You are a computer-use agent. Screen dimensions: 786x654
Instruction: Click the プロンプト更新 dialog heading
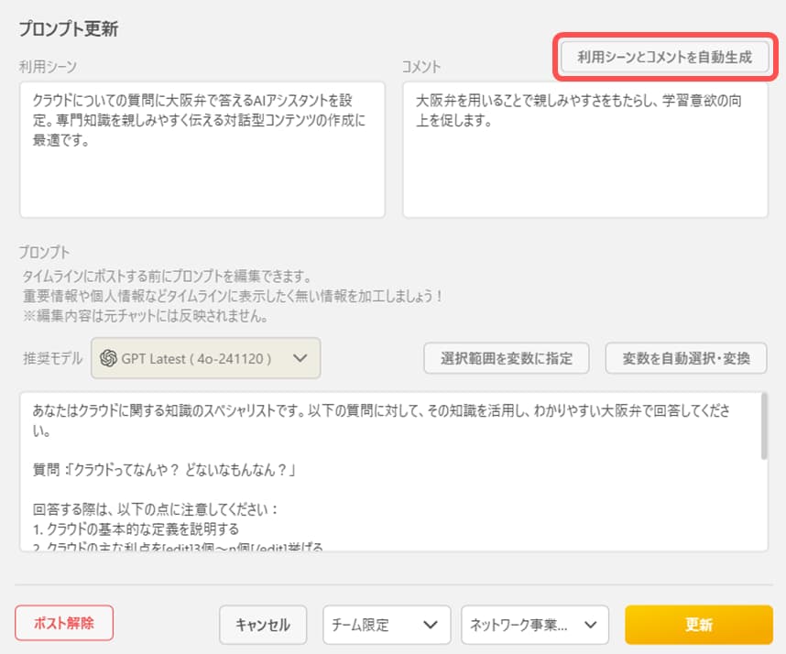point(69,28)
